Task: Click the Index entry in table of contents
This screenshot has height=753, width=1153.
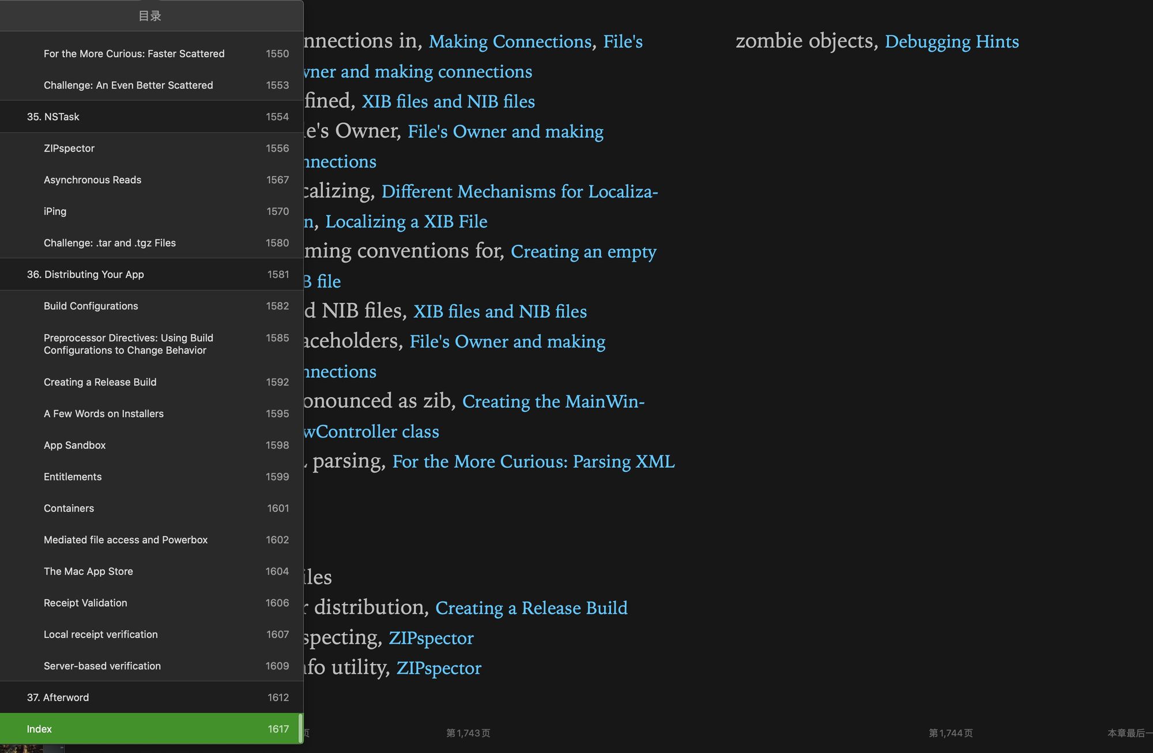Action: point(152,728)
